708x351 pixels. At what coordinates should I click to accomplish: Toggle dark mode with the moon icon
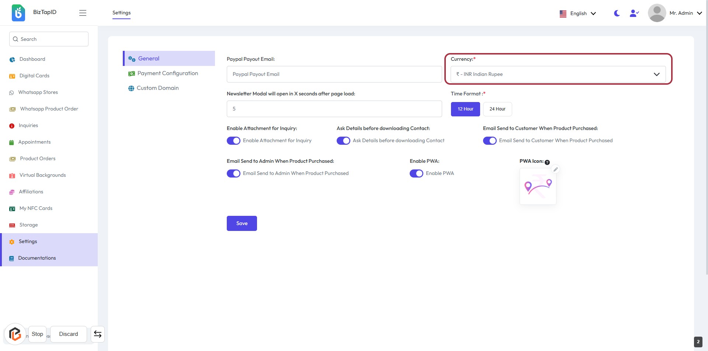pos(617,13)
